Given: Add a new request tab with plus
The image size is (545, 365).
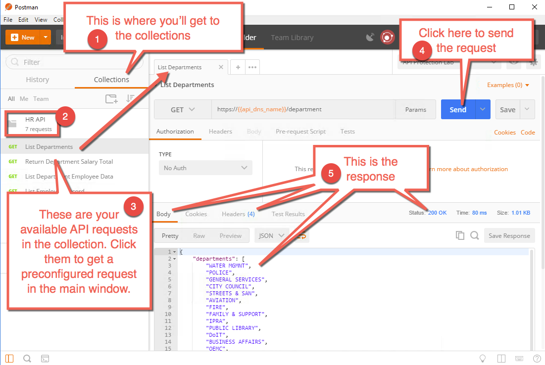Looking at the screenshot, I should pyautogui.click(x=238, y=67).
